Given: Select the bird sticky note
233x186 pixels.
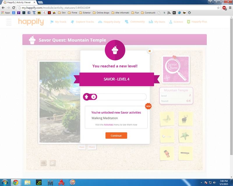Looking at the screenshot, I should click(x=167, y=153).
